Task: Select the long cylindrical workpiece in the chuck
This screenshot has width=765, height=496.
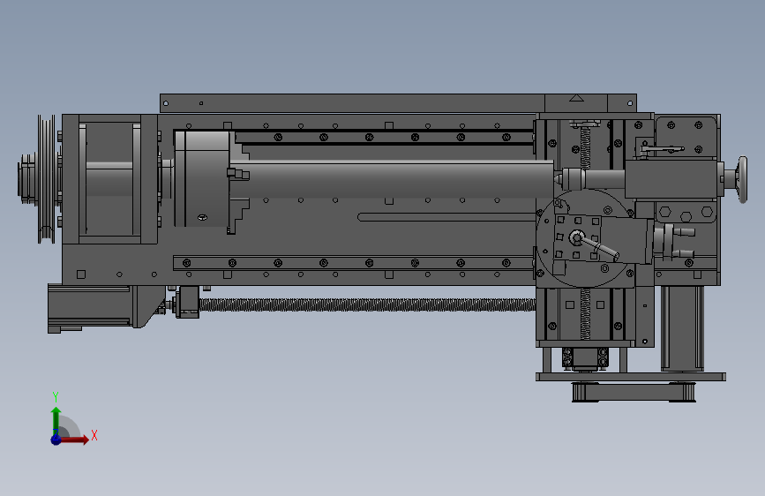Action: point(393,179)
